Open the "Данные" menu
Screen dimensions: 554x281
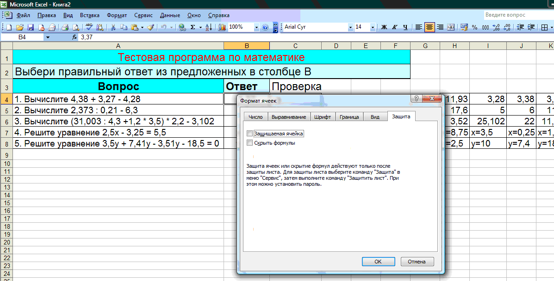(x=170, y=15)
